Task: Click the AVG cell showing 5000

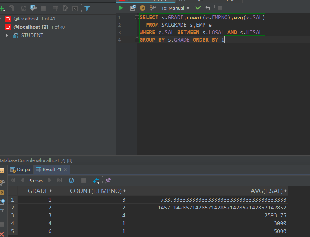Action: click(x=207, y=231)
